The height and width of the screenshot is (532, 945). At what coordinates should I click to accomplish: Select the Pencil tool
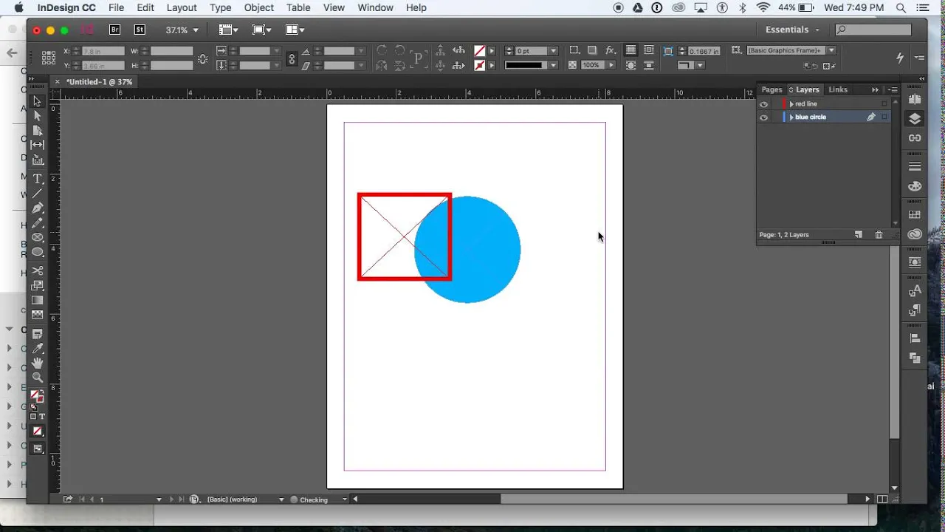[x=37, y=223]
